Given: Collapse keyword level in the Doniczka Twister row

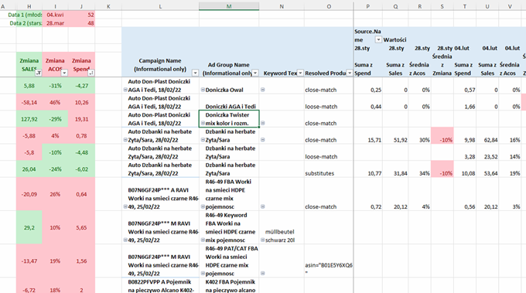Looking at the screenshot, I should coord(263,123).
